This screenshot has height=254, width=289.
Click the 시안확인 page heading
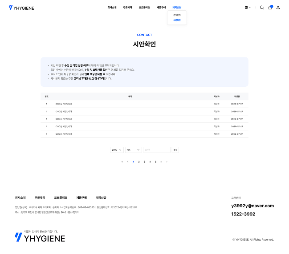[144, 44]
